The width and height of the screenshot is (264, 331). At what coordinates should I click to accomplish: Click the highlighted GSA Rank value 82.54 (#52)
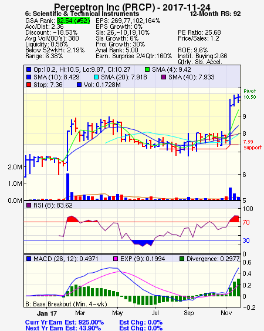click(x=73, y=21)
